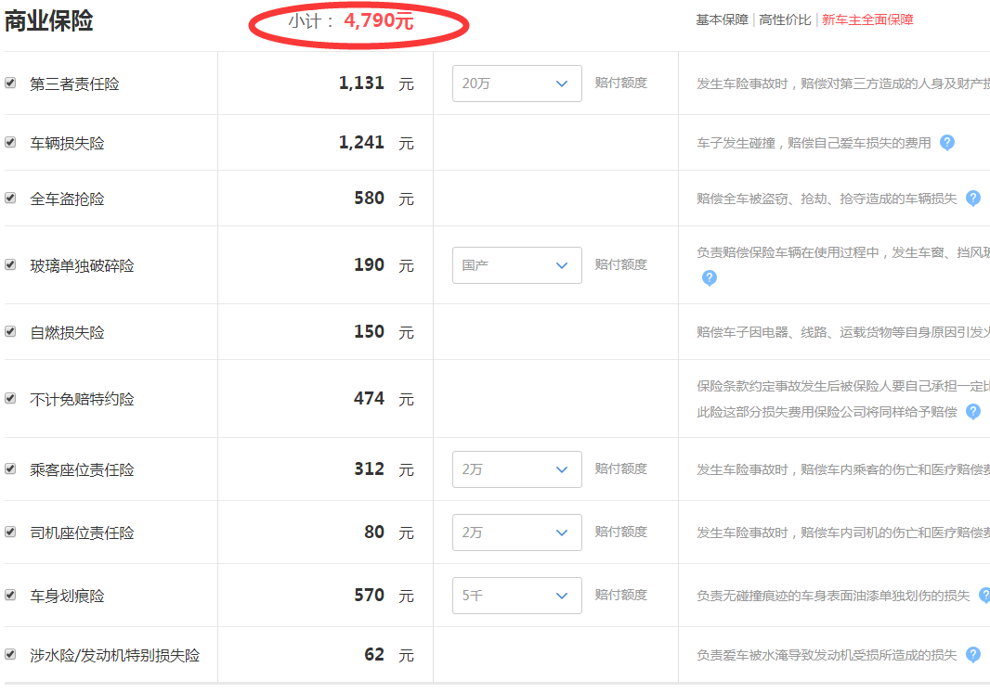Viewport: 990px width, 693px height.
Task: Click 车辆损失险 label text
Action: coord(67,143)
